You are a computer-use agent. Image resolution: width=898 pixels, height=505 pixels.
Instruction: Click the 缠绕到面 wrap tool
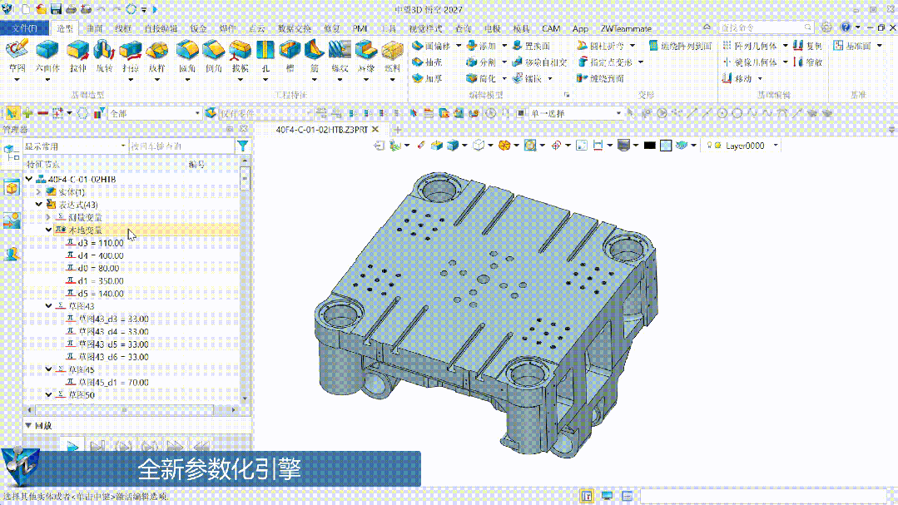coord(601,78)
